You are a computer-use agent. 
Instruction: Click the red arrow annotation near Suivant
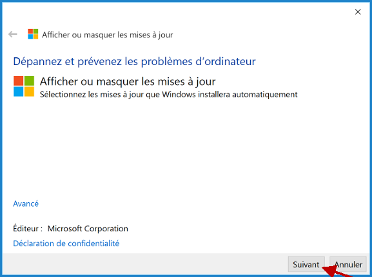tap(337, 272)
